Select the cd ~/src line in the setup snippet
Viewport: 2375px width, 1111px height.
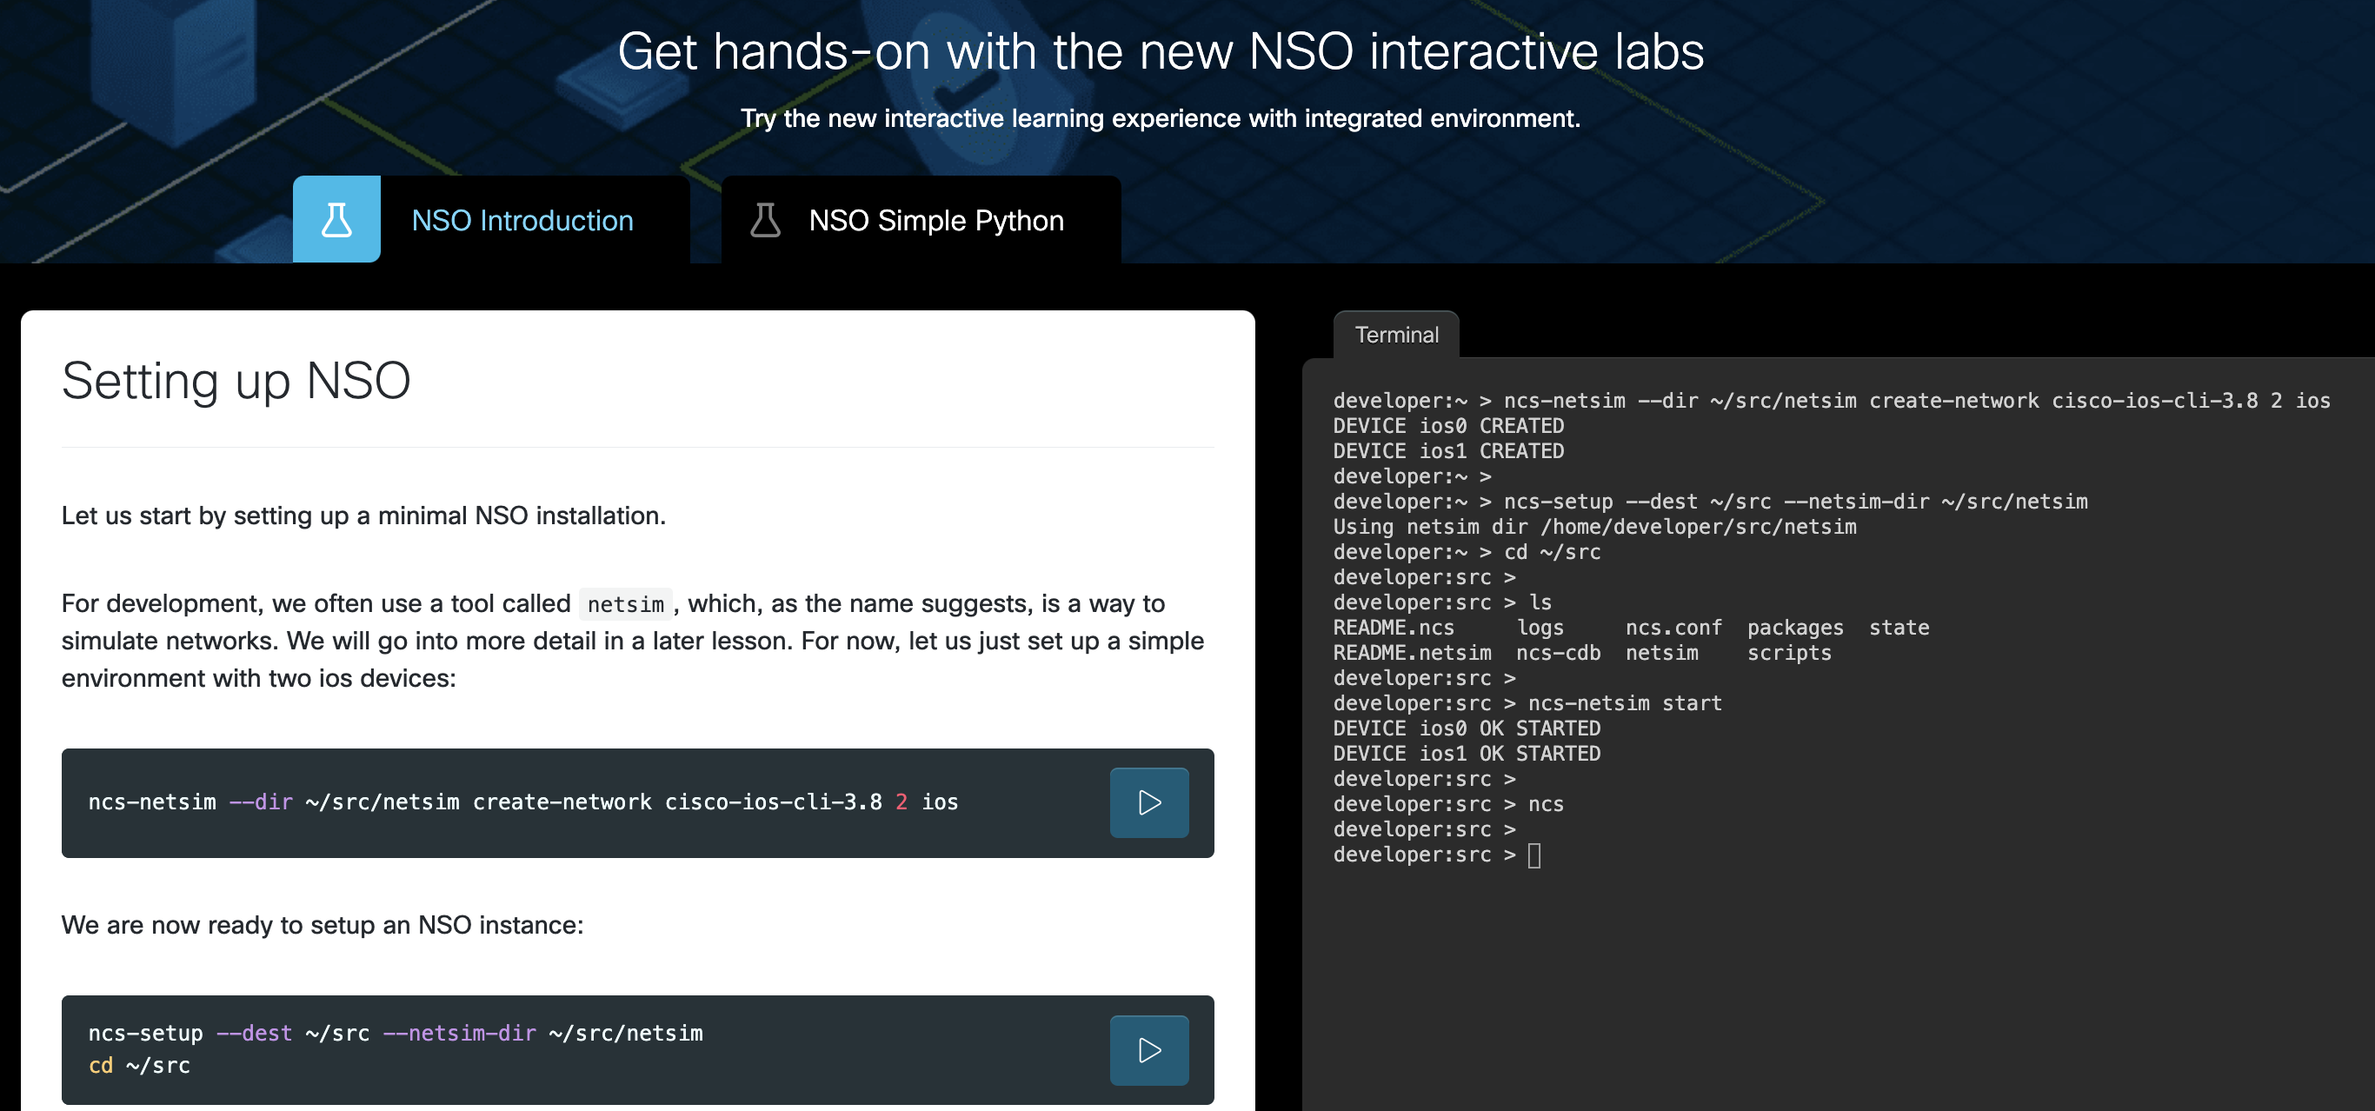point(138,1066)
